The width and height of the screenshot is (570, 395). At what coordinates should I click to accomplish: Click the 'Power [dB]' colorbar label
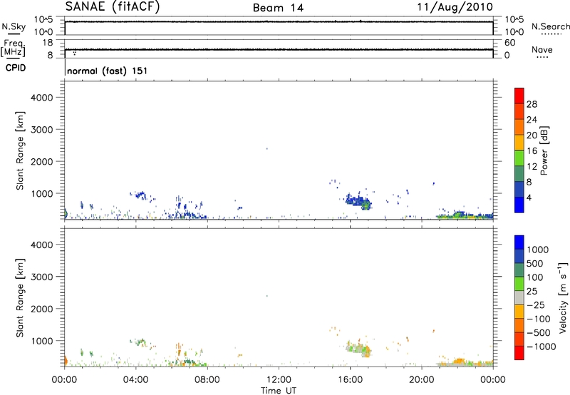544,150
